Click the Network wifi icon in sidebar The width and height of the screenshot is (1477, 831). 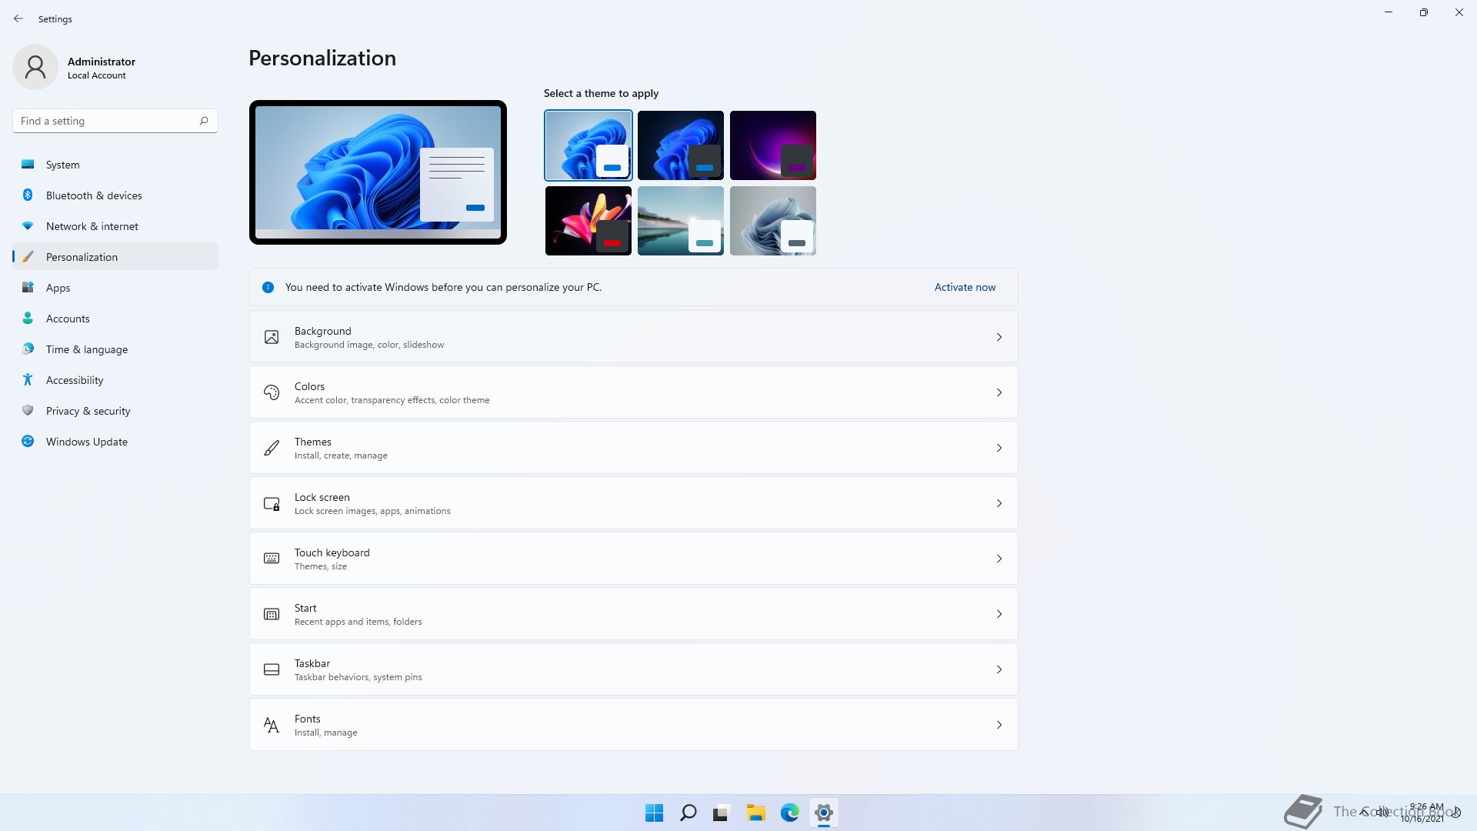(28, 225)
